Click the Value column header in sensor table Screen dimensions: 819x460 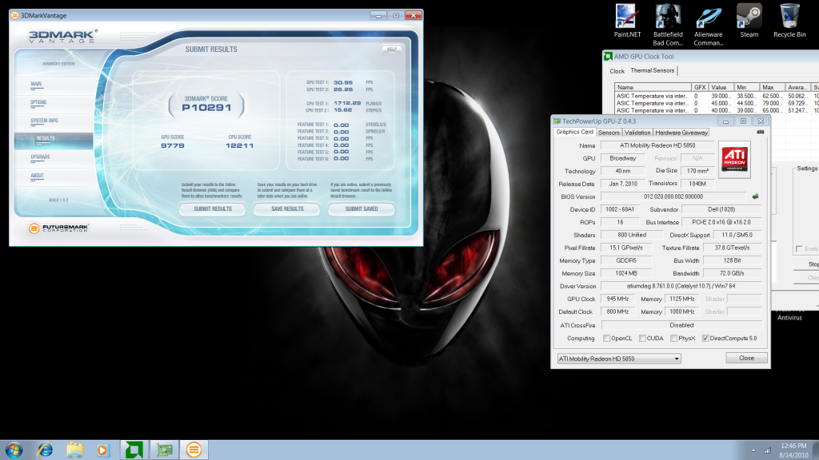click(x=721, y=87)
